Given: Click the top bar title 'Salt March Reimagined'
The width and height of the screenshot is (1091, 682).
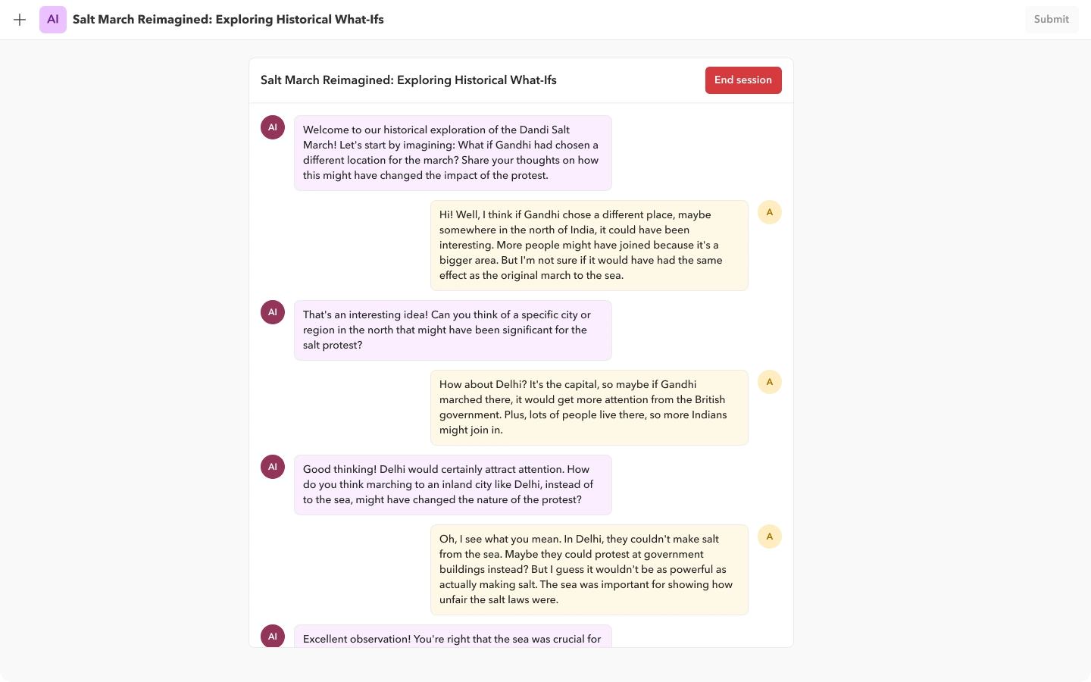Looking at the screenshot, I should click(228, 20).
